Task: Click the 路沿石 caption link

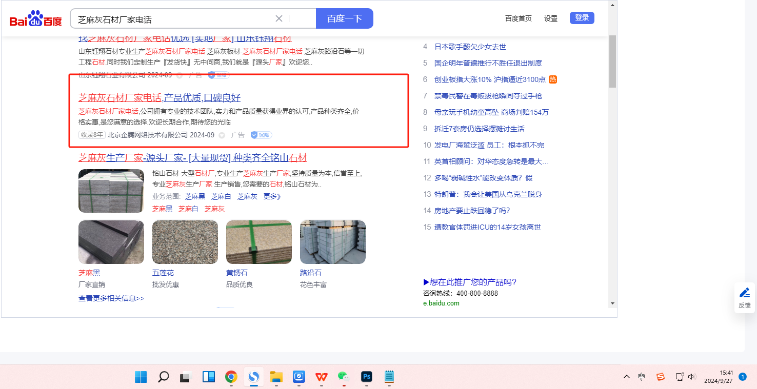Action: [311, 273]
